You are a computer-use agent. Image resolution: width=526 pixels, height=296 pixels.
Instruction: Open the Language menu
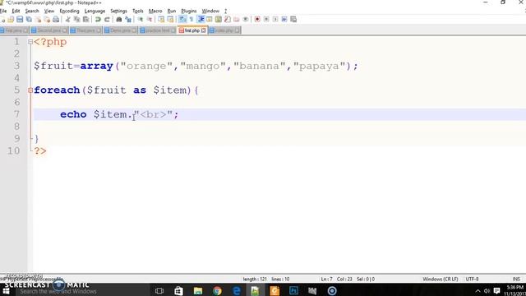coord(95,11)
